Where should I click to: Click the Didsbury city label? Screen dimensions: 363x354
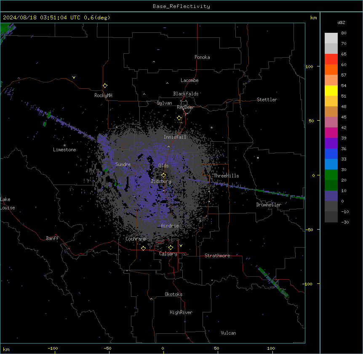pyautogui.click(x=161, y=181)
